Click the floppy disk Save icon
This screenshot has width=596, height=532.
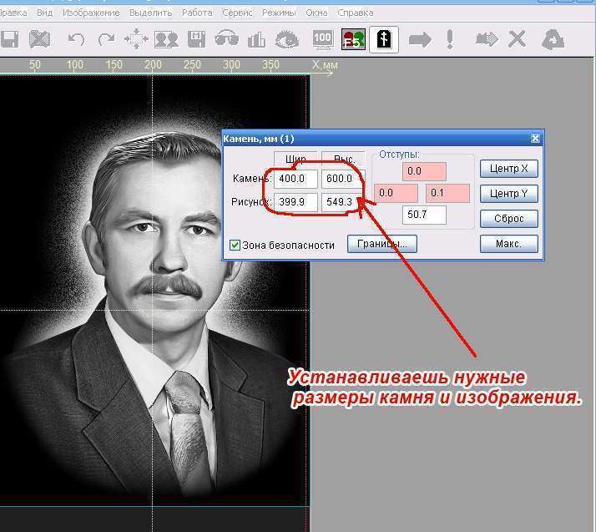tap(9, 39)
